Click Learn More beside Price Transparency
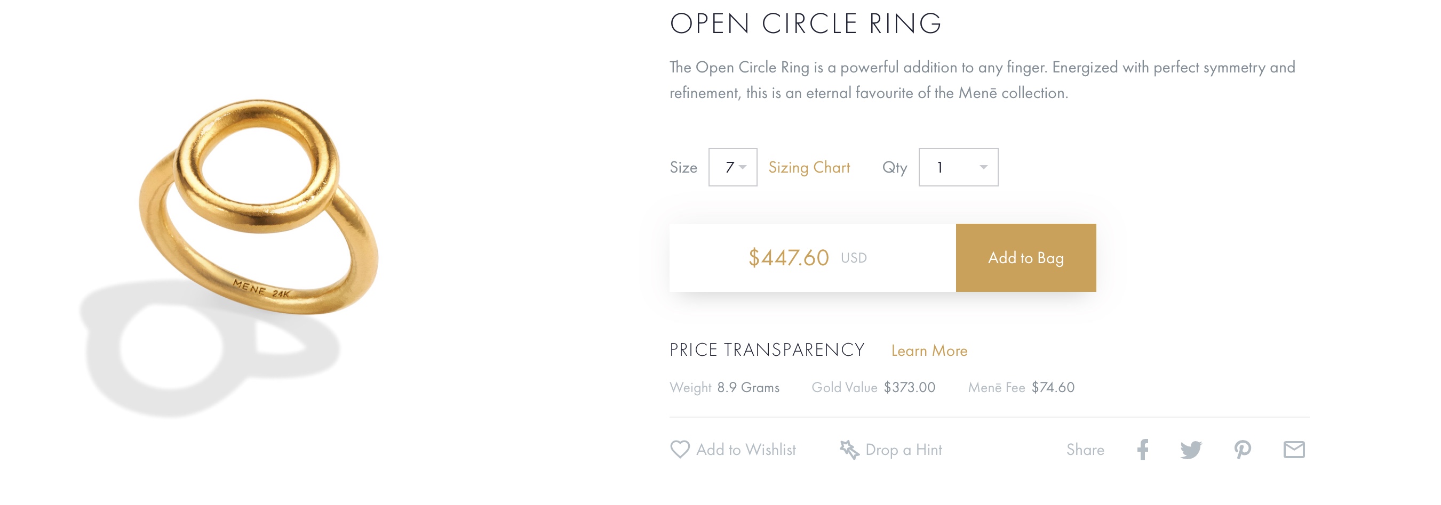 coord(929,351)
